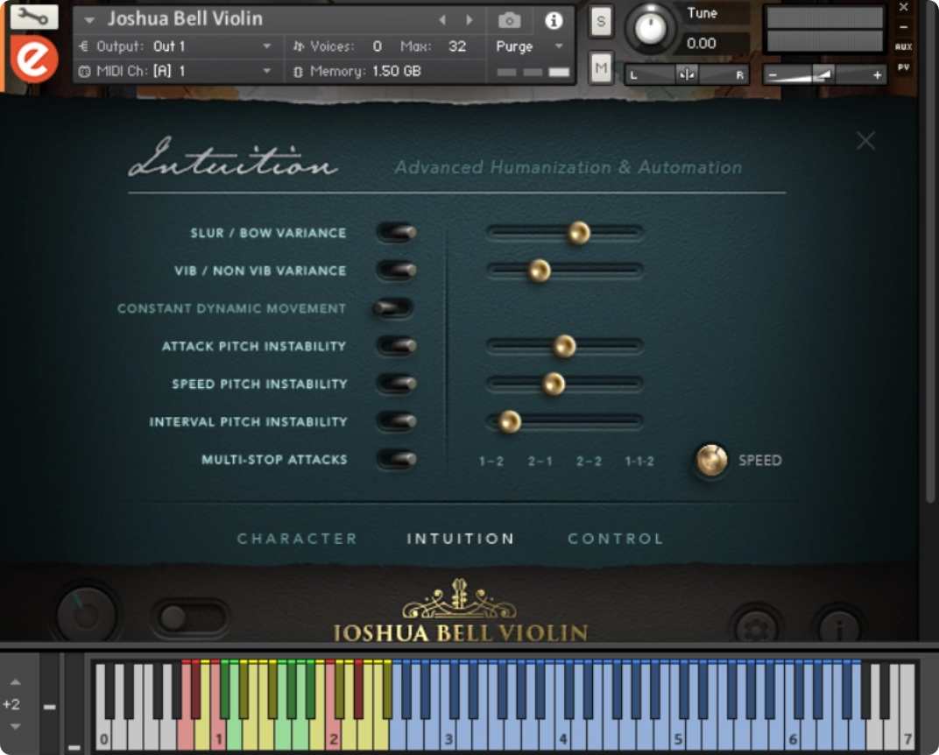Select the 2-1 multi-stop mode

540,461
